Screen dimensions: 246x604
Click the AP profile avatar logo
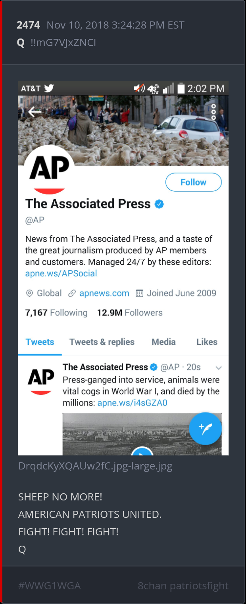tap(49, 171)
